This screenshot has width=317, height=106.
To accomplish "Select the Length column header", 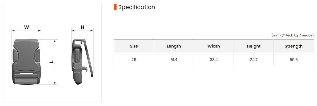I will (174, 46).
